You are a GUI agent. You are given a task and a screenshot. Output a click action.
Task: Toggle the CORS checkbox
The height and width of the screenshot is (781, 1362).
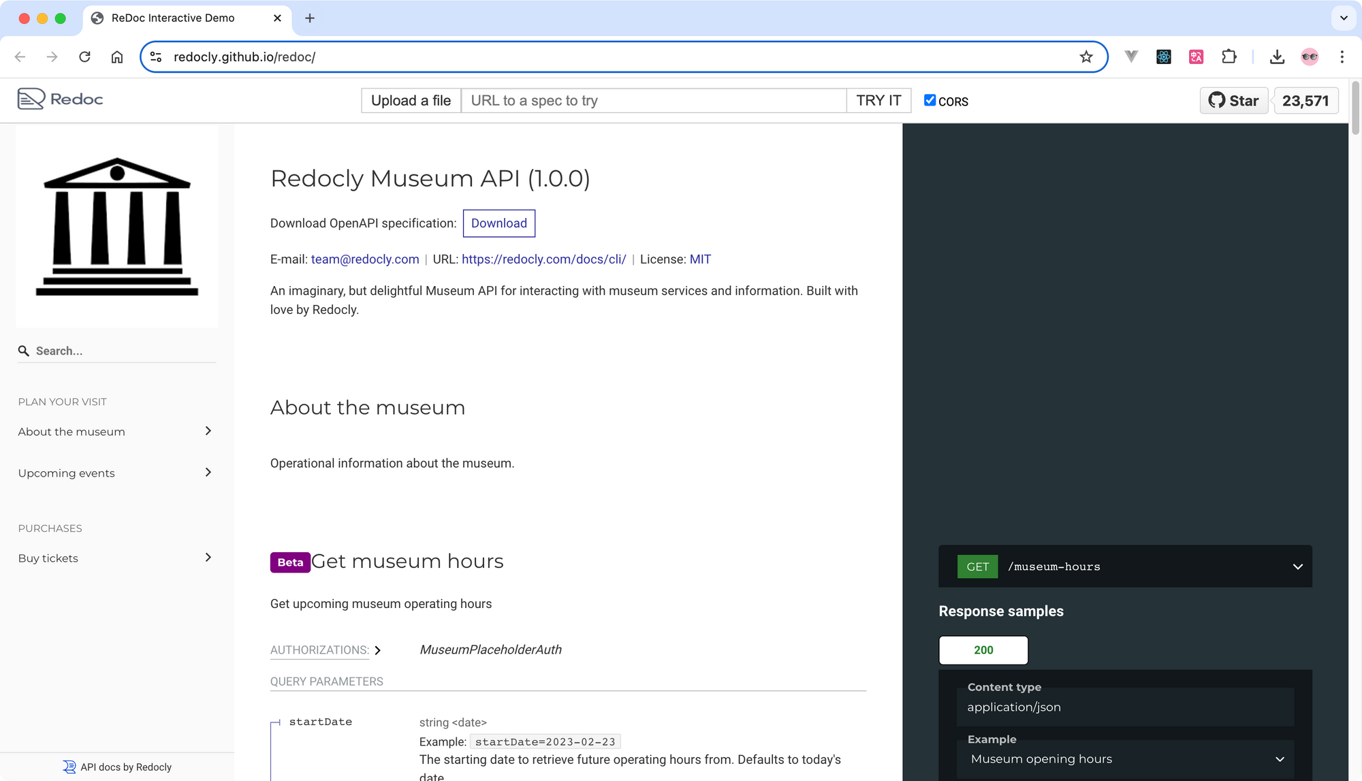coord(929,99)
